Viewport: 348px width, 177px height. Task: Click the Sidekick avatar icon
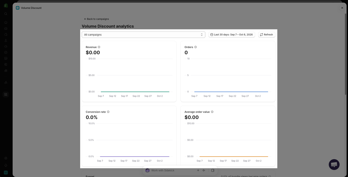(x=147, y=170)
